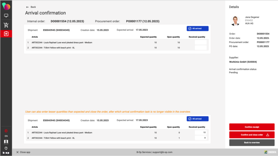Click the b-op logo at sidebar bottom
This screenshot has height=156, width=278.
(6, 153)
